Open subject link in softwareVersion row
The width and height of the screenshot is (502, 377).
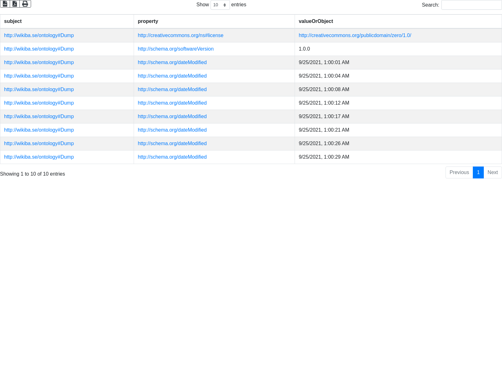pos(39,49)
